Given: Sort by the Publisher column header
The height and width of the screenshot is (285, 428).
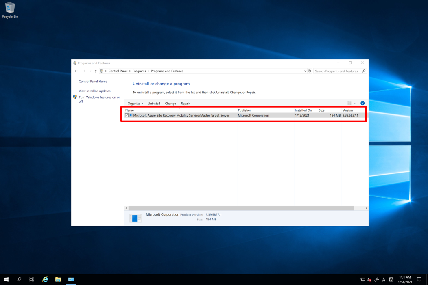Looking at the screenshot, I should click(265, 110).
